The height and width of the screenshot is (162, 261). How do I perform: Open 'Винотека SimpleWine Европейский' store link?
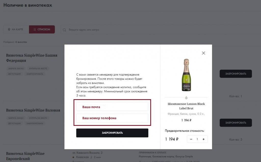tap(25, 156)
